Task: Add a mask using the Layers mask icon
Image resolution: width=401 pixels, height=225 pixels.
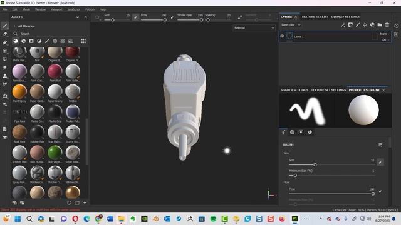Action: [350, 25]
